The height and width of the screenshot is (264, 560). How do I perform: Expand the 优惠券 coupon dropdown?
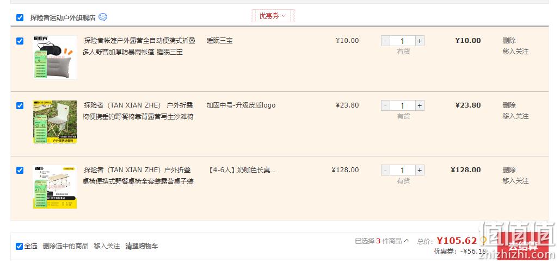273,16
